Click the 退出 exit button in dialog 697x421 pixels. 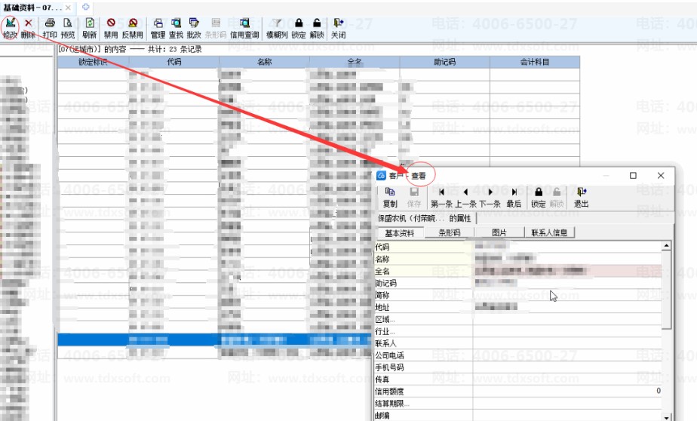point(581,198)
